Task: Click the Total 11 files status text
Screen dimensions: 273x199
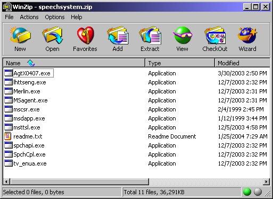Action: pyautogui.click(x=154, y=192)
